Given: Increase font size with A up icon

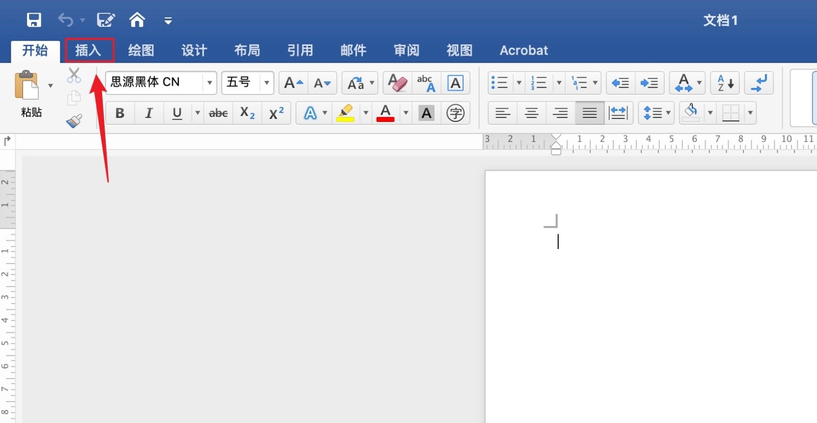Looking at the screenshot, I should [x=294, y=83].
